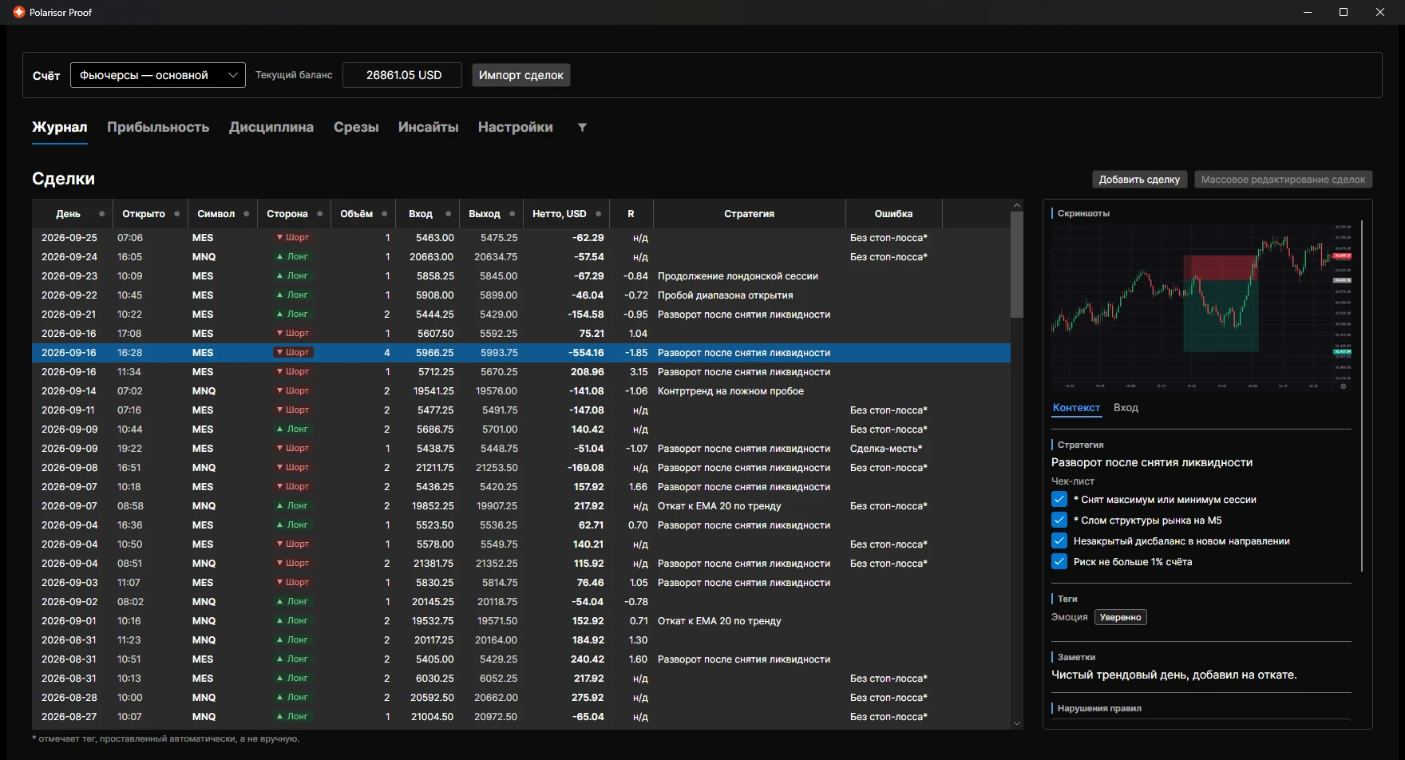Go to the Срезы tab
The image size is (1405, 760).
[356, 127]
